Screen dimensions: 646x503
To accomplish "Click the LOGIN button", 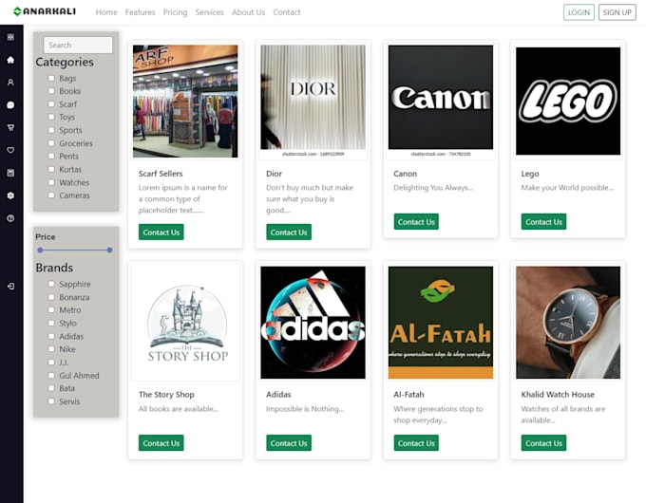I will point(579,12).
